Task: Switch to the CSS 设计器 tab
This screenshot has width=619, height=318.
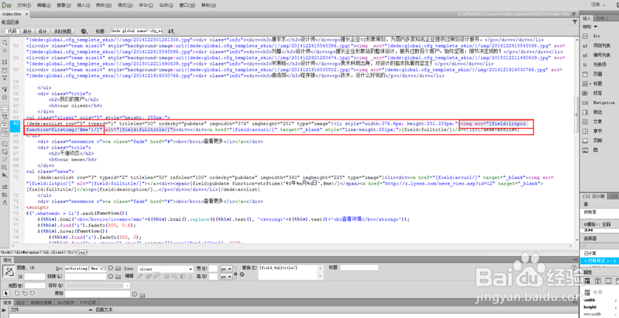Action: point(594,196)
